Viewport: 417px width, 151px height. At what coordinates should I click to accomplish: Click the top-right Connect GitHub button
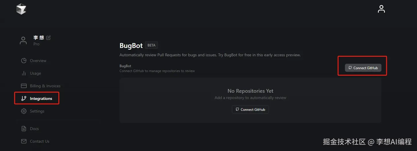point(363,68)
